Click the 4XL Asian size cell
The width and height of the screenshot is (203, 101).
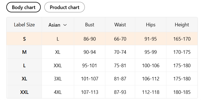tap(58, 92)
